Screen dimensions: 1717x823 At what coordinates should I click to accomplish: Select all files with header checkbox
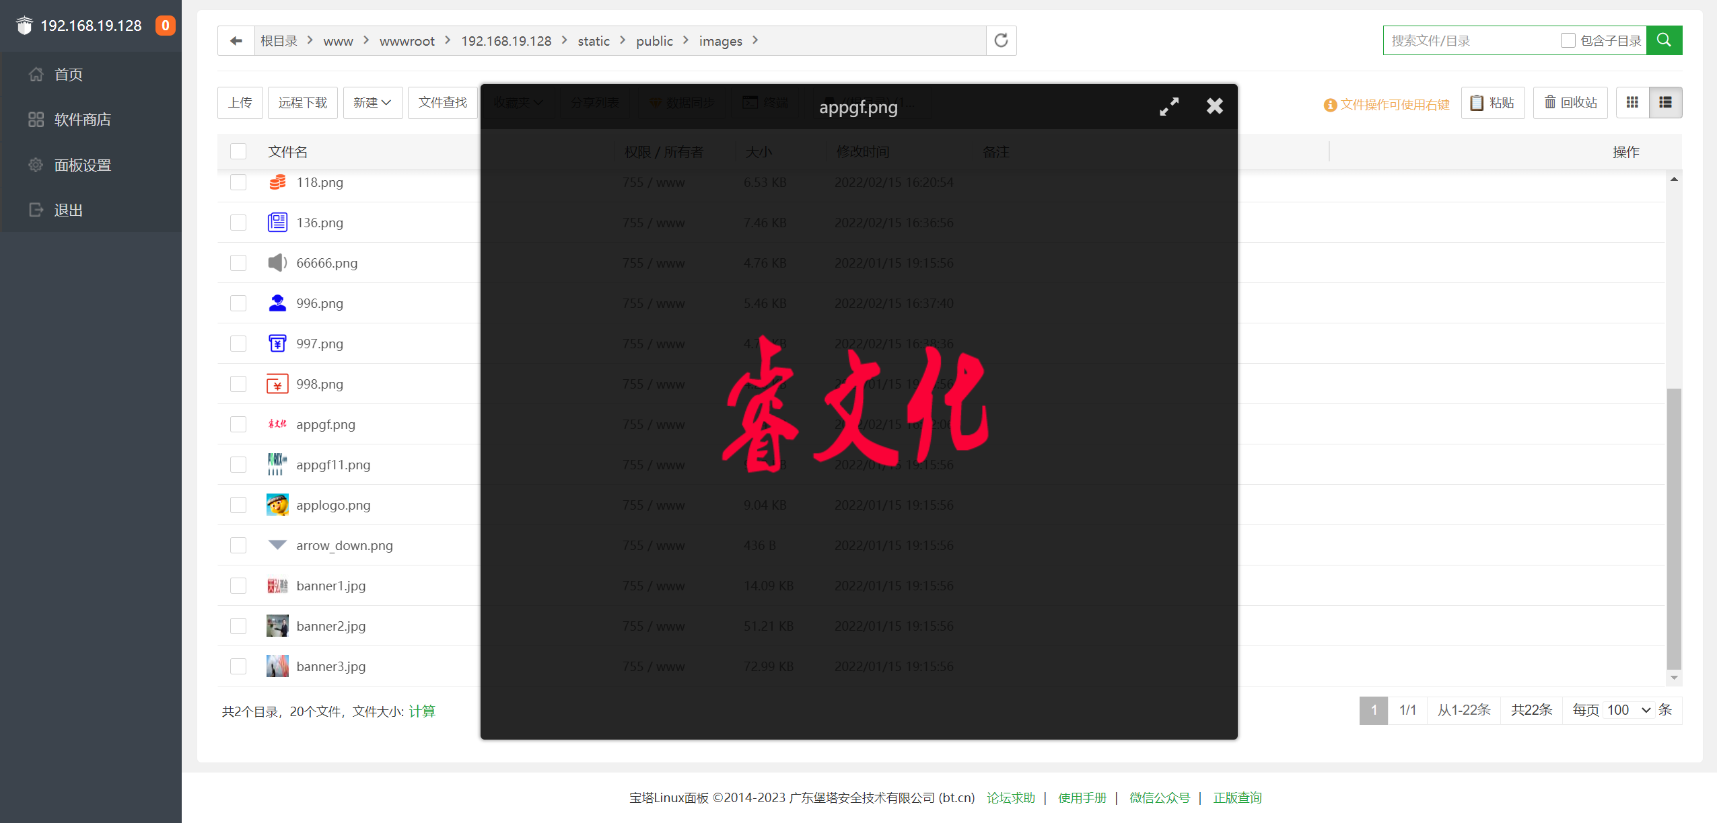point(238,151)
